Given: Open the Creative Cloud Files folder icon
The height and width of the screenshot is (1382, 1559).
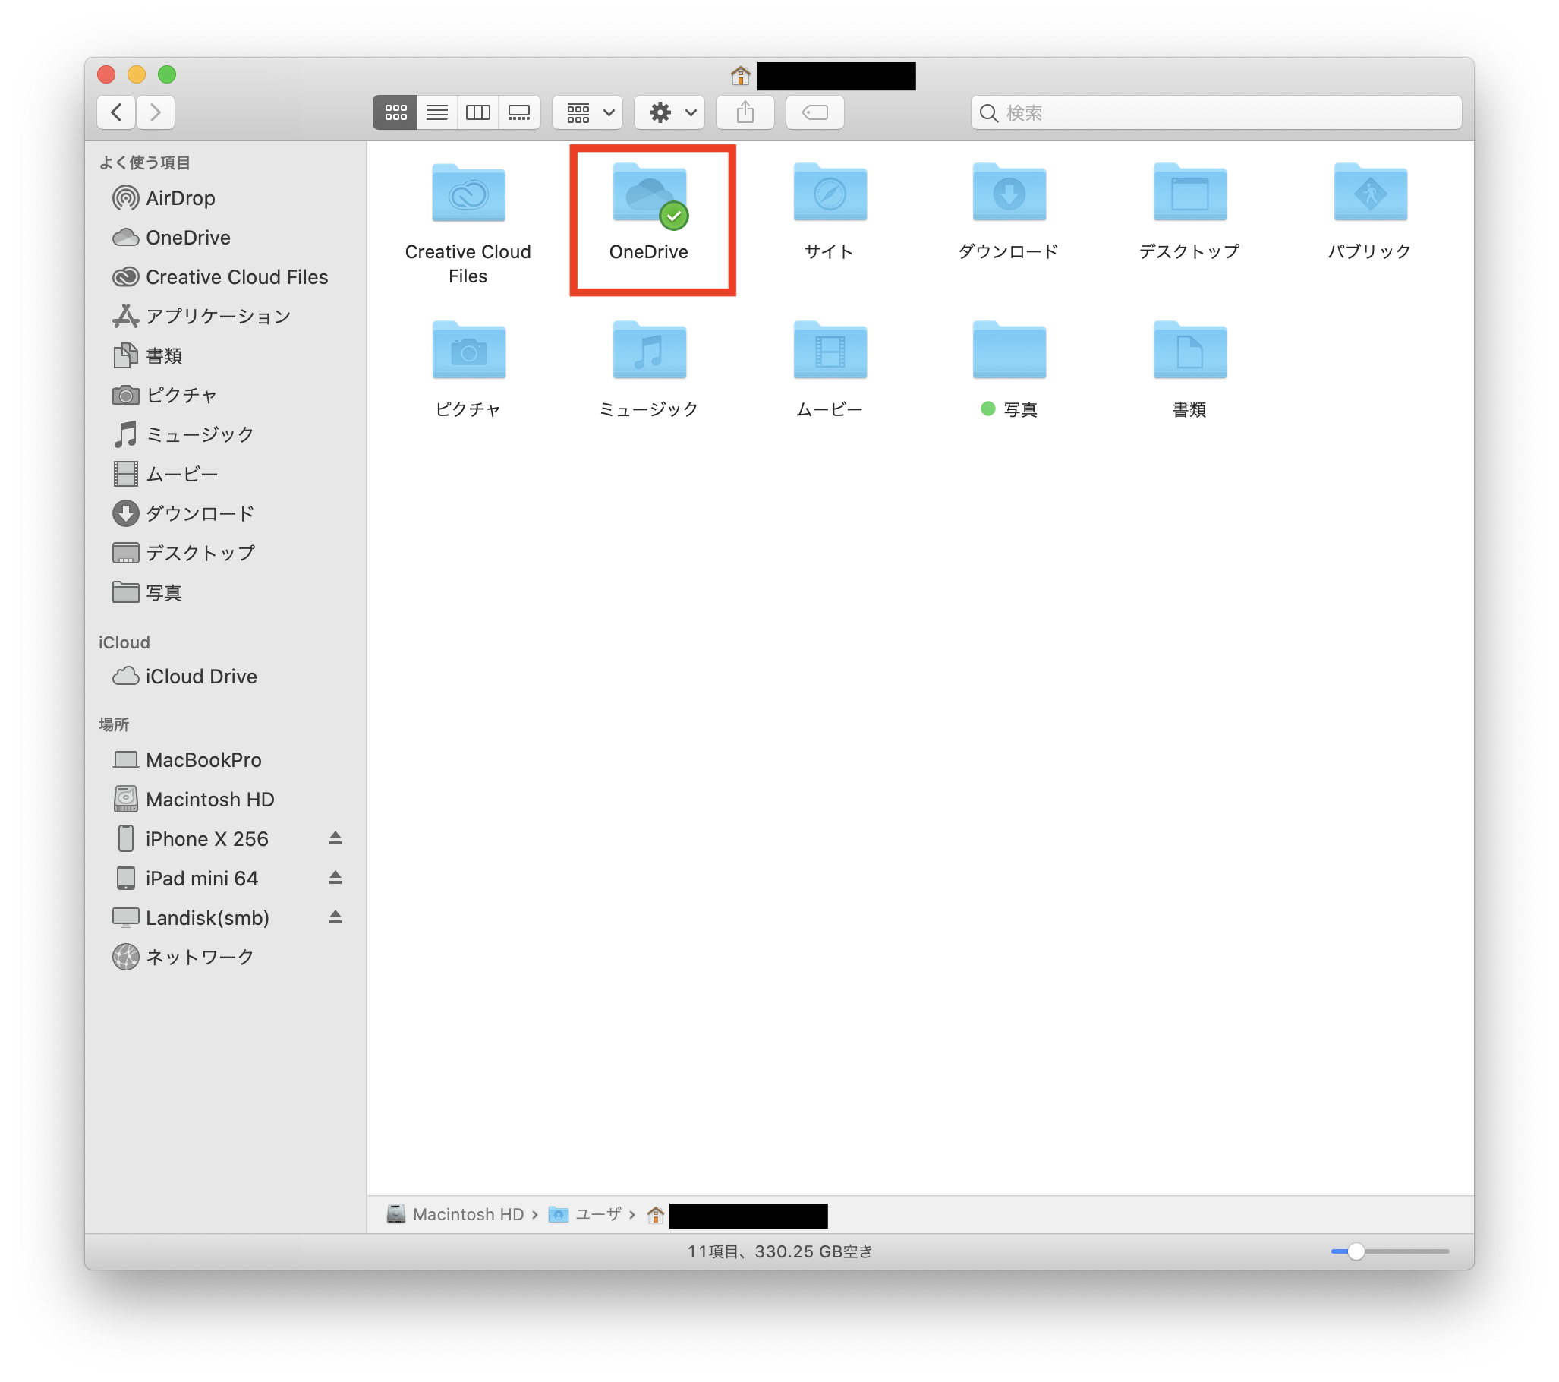Looking at the screenshot, I should [468, 195].
